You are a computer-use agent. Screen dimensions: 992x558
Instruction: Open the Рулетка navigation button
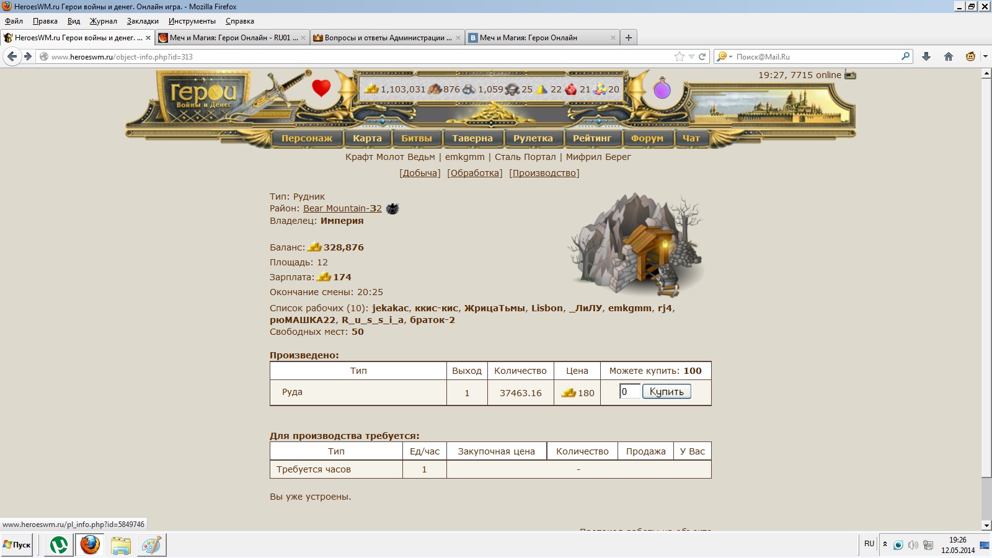tap(533, 138)
